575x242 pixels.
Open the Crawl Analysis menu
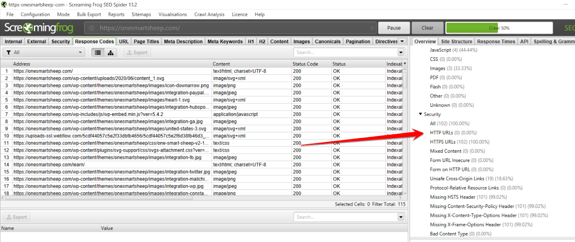point(209,14)
